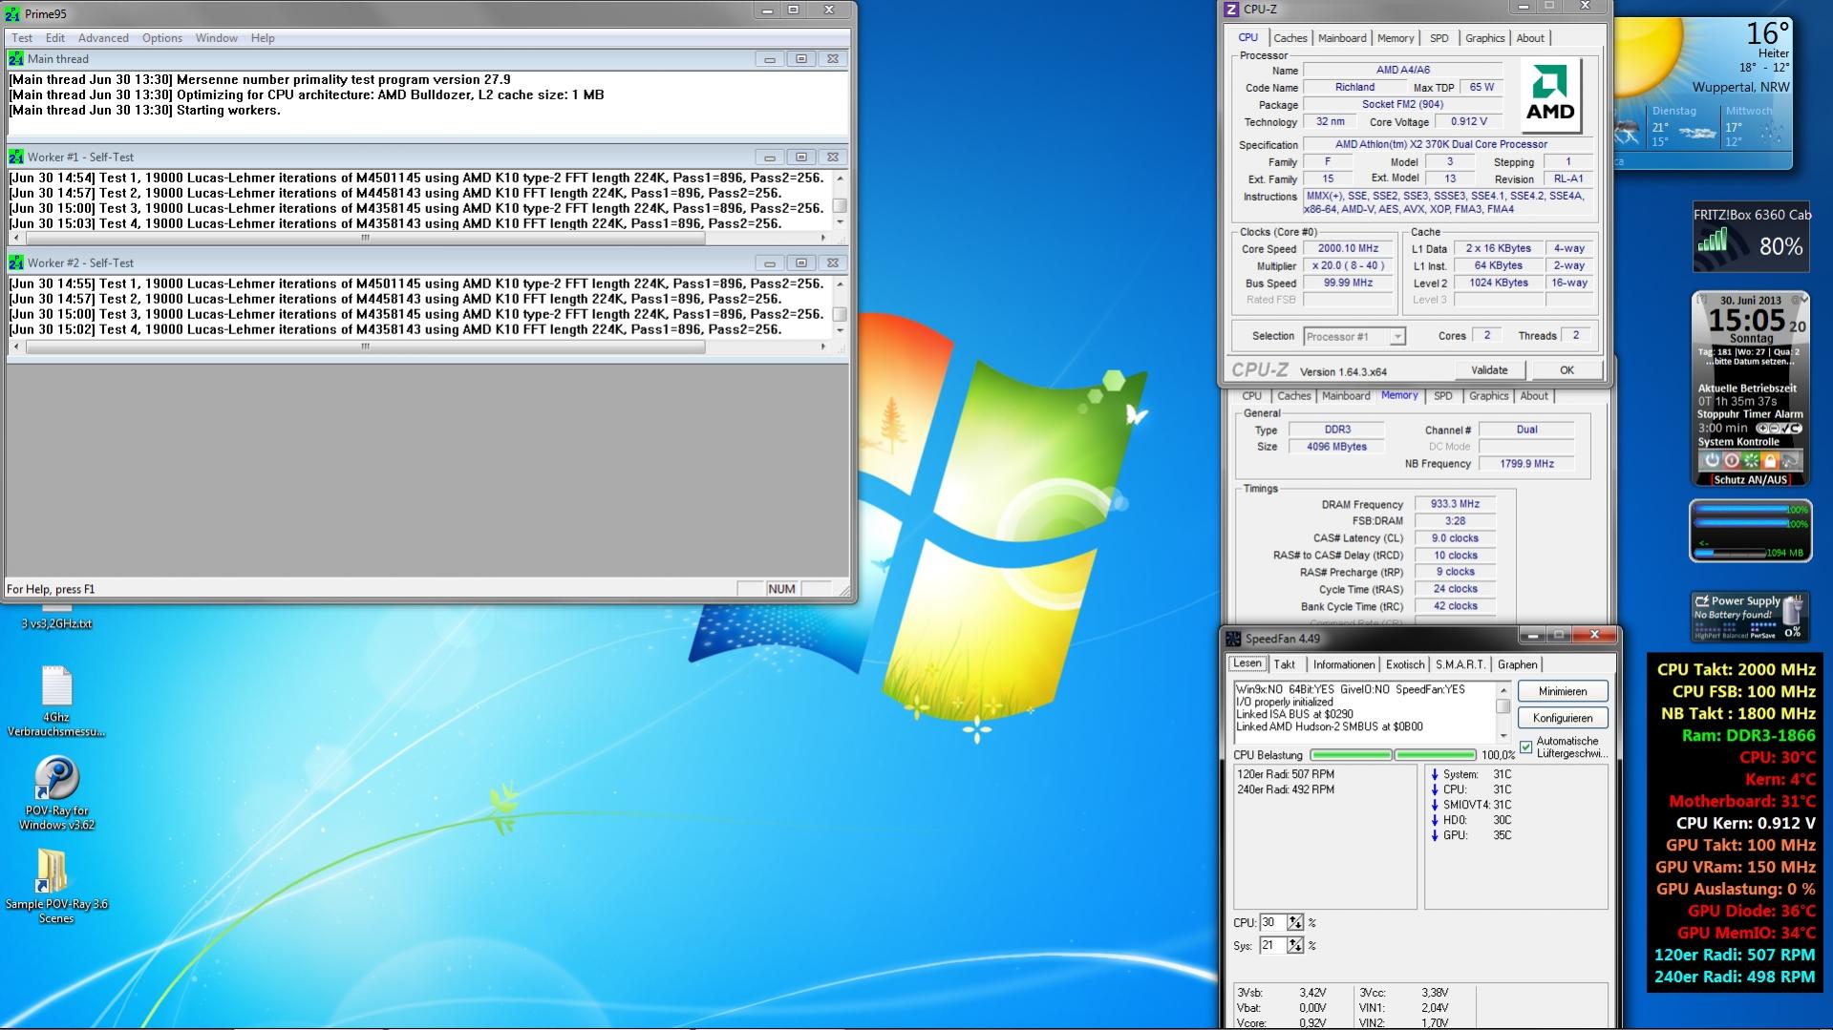
Task: Open Informationen tab in SpeedFan
Action: [1344, 665]
